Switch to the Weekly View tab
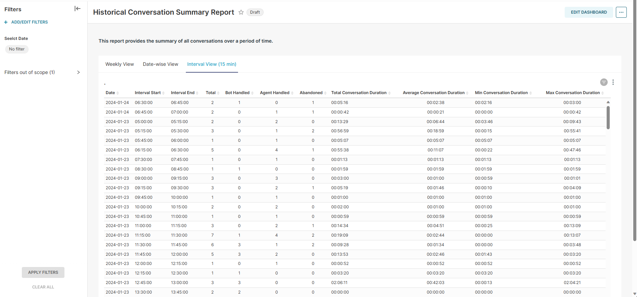This screenshot has width=637, height=297. (119, 64)
